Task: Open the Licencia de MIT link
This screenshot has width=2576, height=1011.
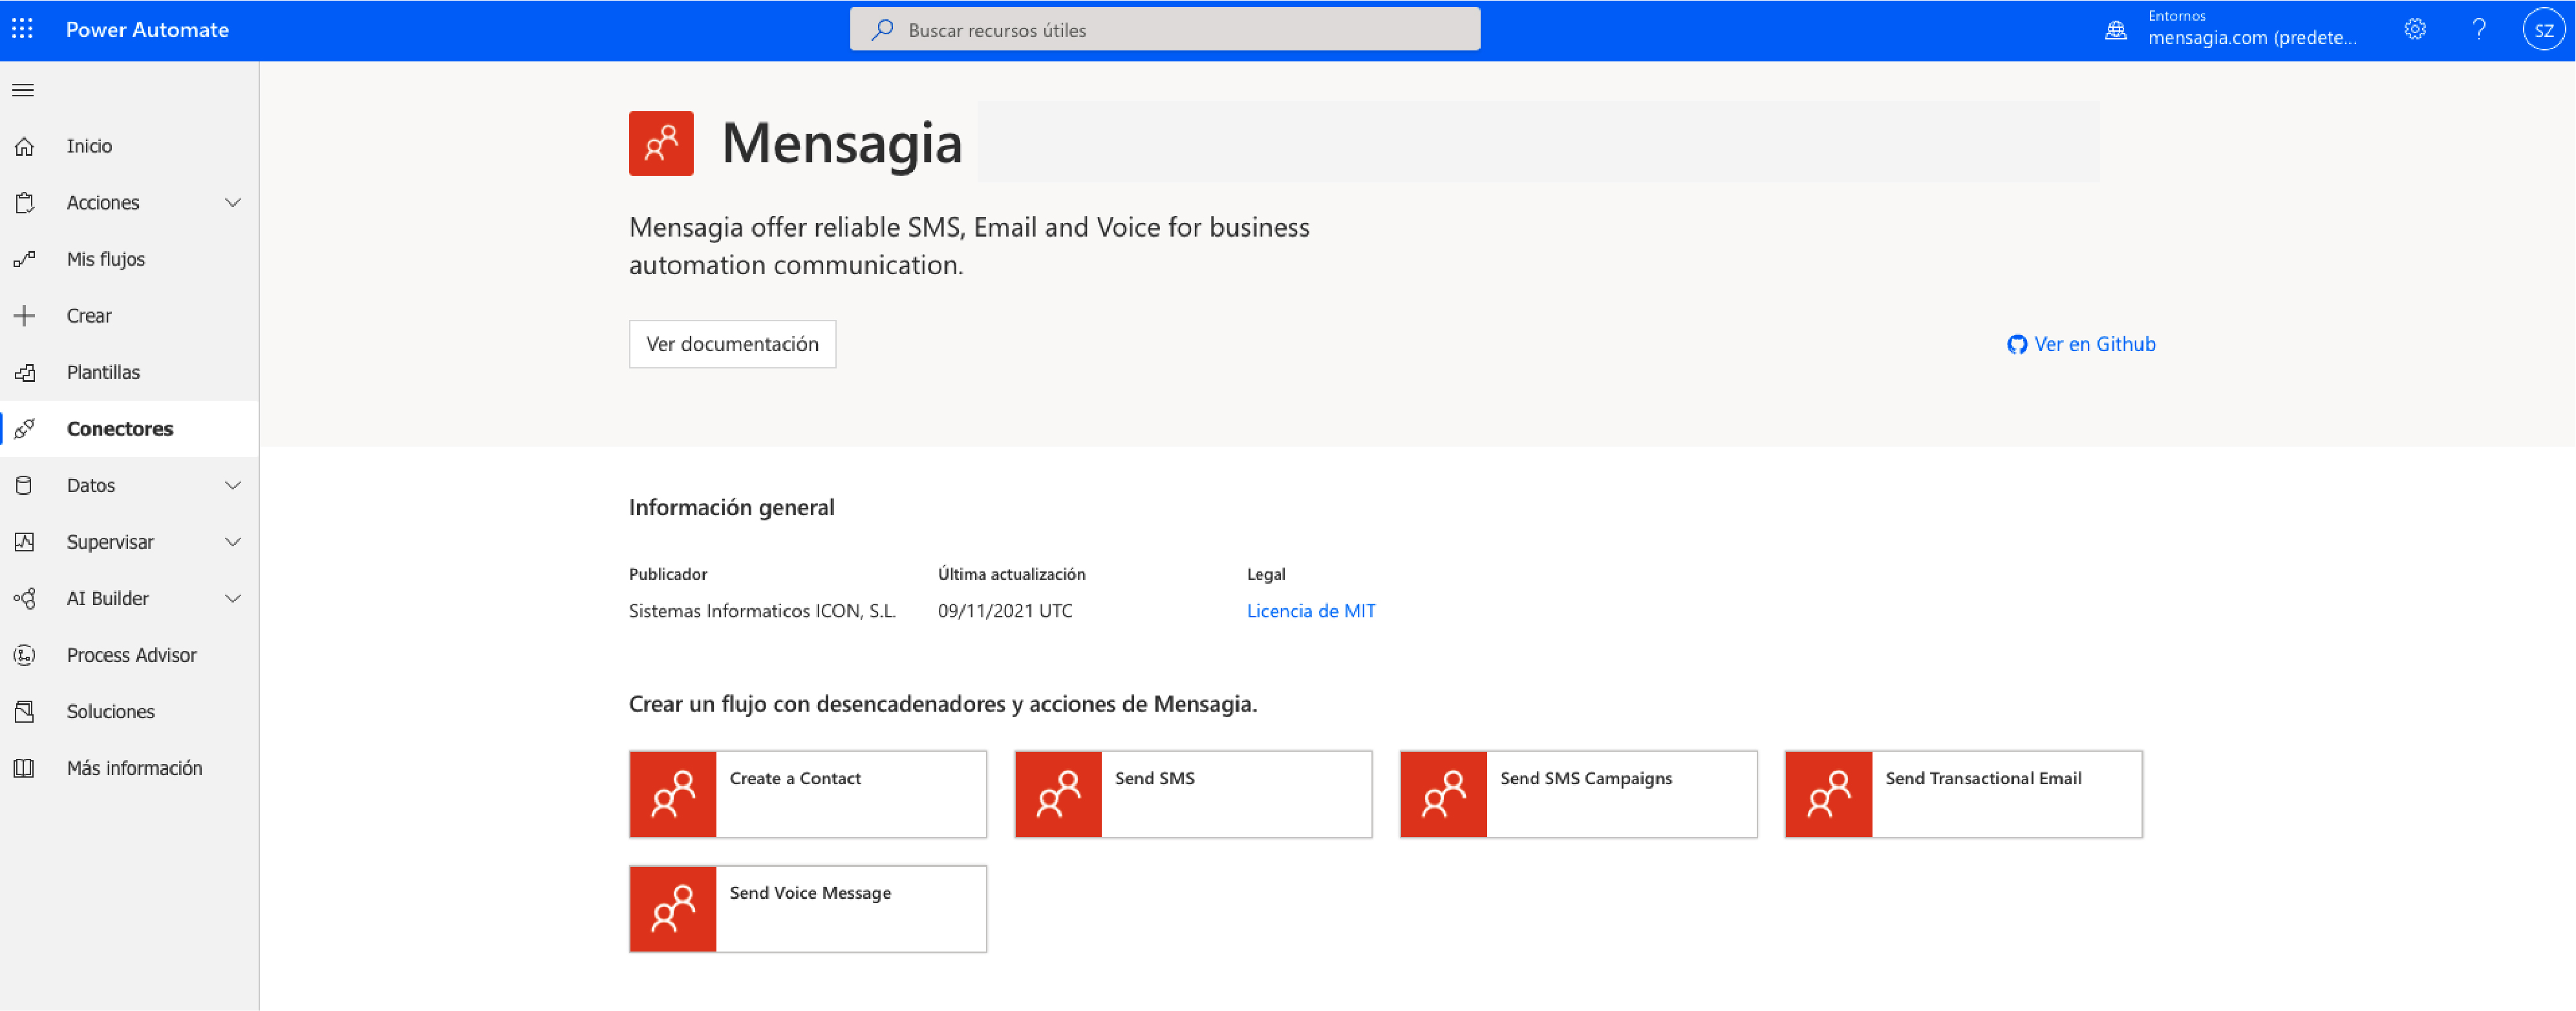Action: [x=1310, y=610]
